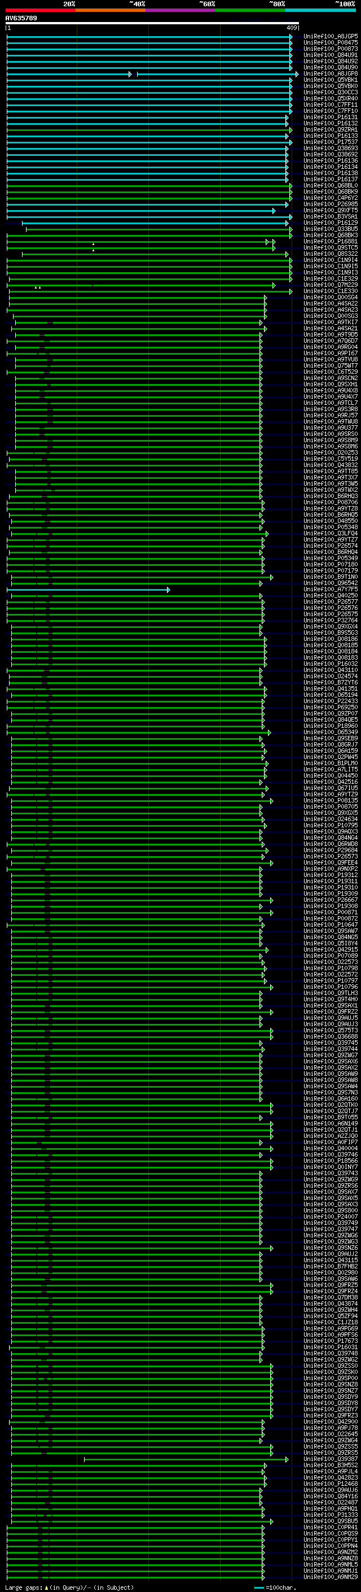Select the AV635789 query sequence name
The height and width of the screenshot is (1592, 361).
click(21, 19)
